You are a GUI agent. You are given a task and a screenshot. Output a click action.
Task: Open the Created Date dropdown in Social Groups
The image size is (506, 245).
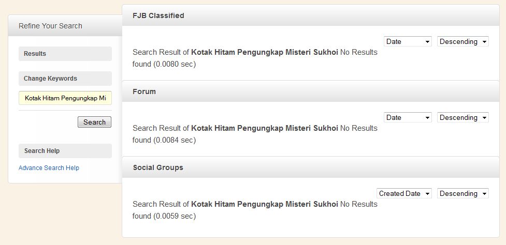click(404, 193)
